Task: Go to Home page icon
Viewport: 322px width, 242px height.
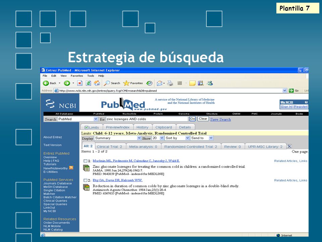Action: 97,83
